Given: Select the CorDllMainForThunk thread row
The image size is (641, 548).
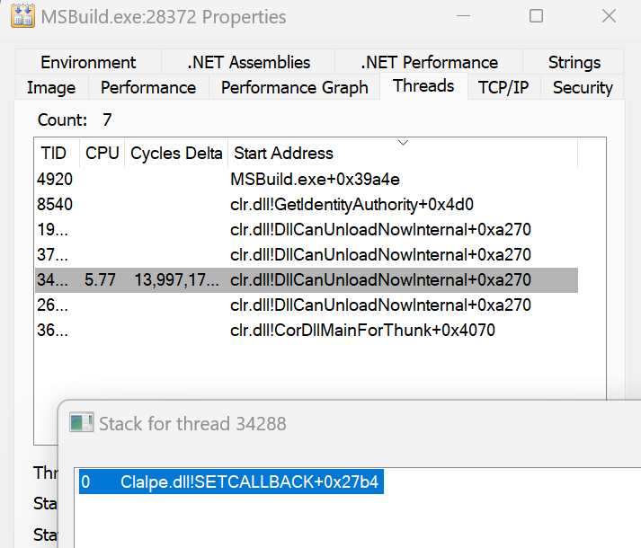Looking at the screenshot, I should coord(362,330).
